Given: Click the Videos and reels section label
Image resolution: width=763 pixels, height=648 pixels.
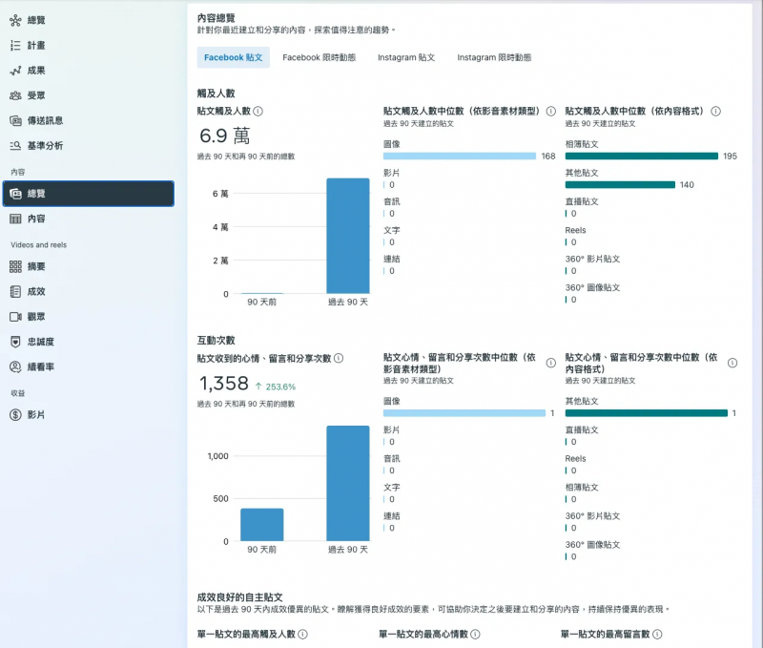Looking at the screenshot, I should 38,245.
